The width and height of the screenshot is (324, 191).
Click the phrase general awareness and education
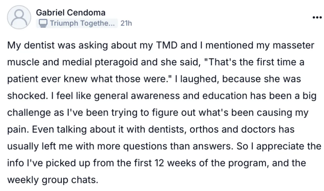pyautogui.click(x=157, y=96)
